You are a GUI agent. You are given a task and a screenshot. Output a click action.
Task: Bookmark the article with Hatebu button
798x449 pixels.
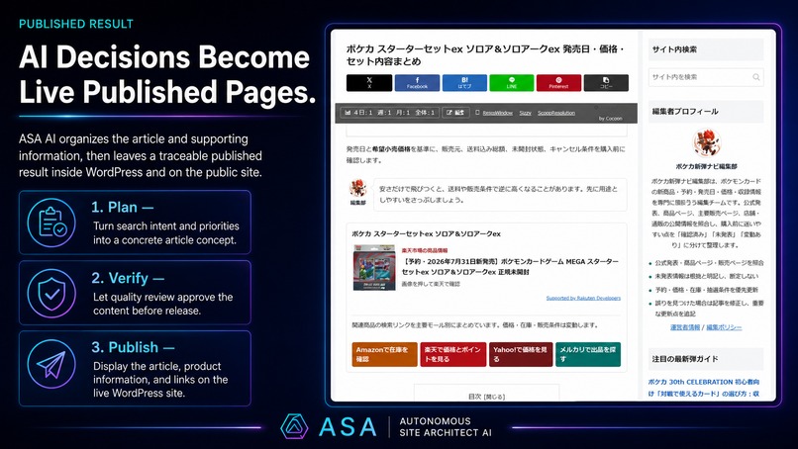click(x=464, y=83)
